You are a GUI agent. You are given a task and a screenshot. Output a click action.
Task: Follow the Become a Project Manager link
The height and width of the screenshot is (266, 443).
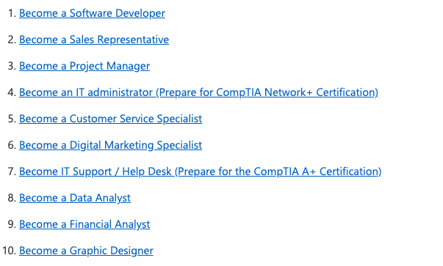[x=84, y=66]
